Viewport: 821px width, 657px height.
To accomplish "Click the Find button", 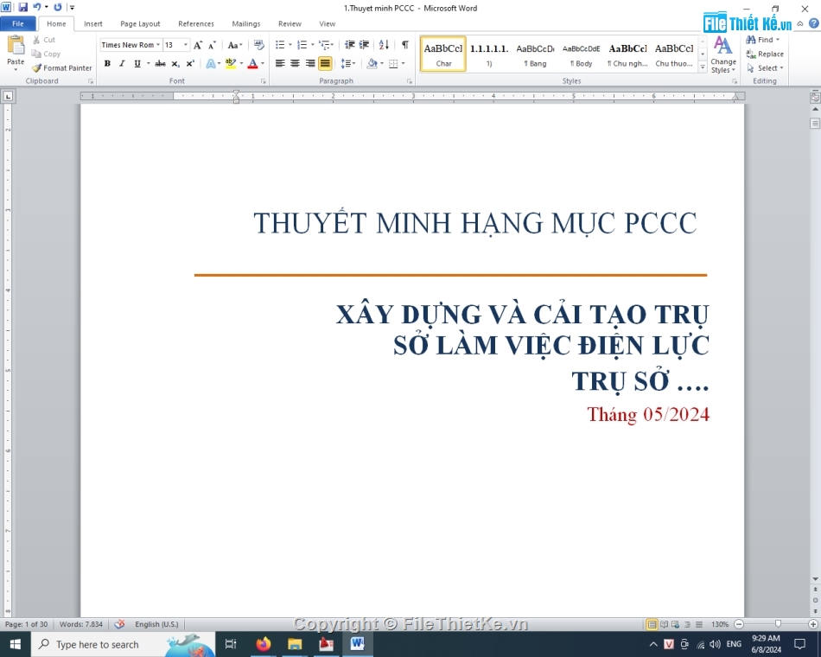I will point(763,40).
